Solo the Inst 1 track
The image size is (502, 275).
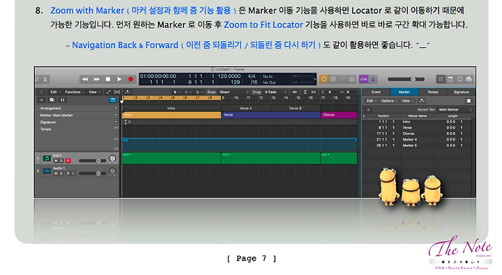pos(61,161)
